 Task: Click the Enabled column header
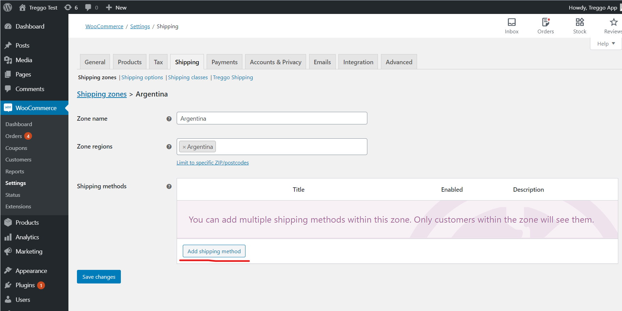(452, 190)
